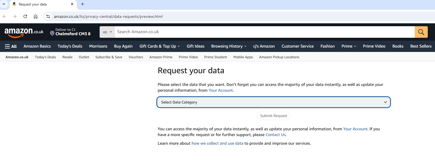Viewport: 435px width, 164px height.
Task: Reload the page with the refresh icon
Action: 25,16
